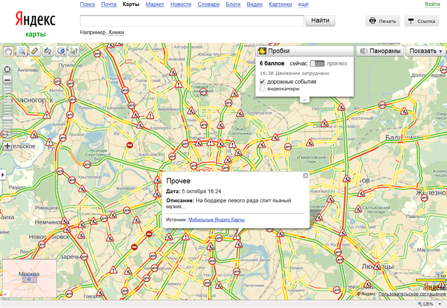Toggle the Пробки traffic button
Screen dimensions: 447x308
tap(305, 51)
